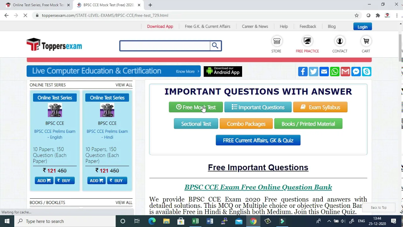Click the Sectional Test button
This screenshot has width=403, height=227.
coord(196,124)
